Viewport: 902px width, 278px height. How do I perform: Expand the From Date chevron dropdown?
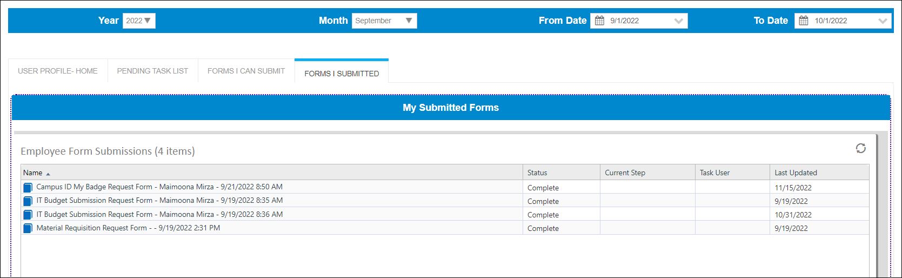[679, 21]
